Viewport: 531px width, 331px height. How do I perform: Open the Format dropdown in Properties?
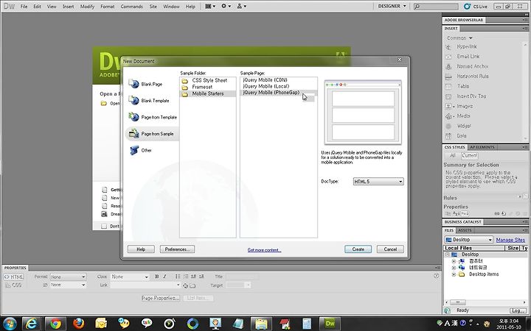68,277
